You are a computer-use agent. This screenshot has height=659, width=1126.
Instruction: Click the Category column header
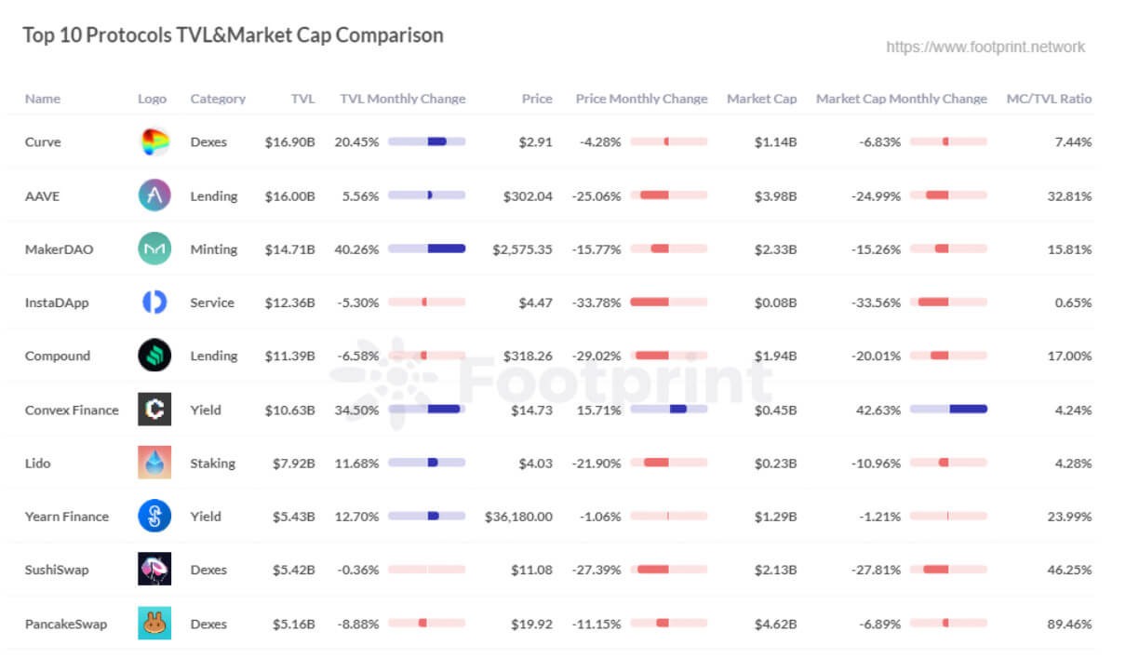[x=218, y=99]
